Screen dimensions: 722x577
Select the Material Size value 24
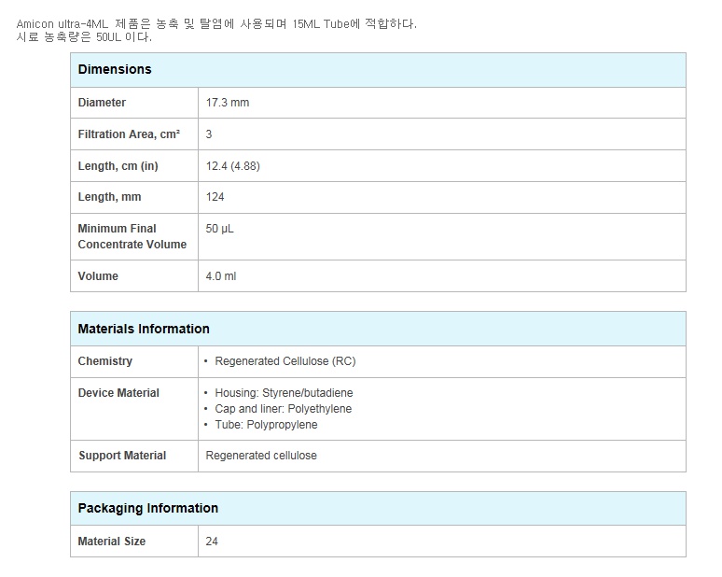pos(212,542)
